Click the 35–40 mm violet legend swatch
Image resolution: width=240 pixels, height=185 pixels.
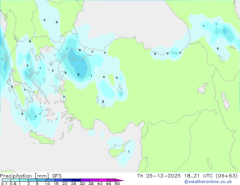pyautogui.click(x=94, y=180)
